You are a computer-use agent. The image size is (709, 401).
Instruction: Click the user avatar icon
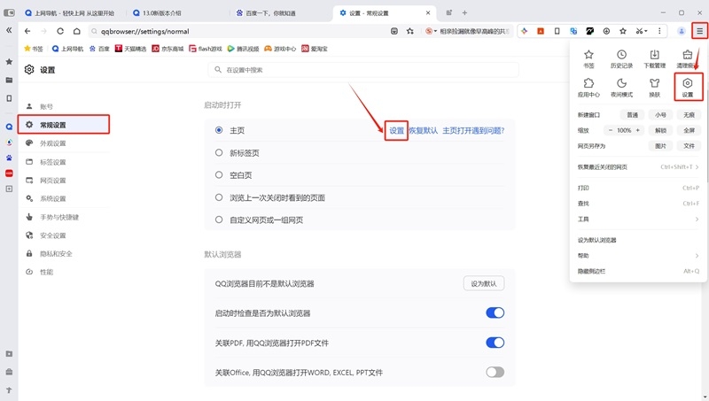point(682,31)
